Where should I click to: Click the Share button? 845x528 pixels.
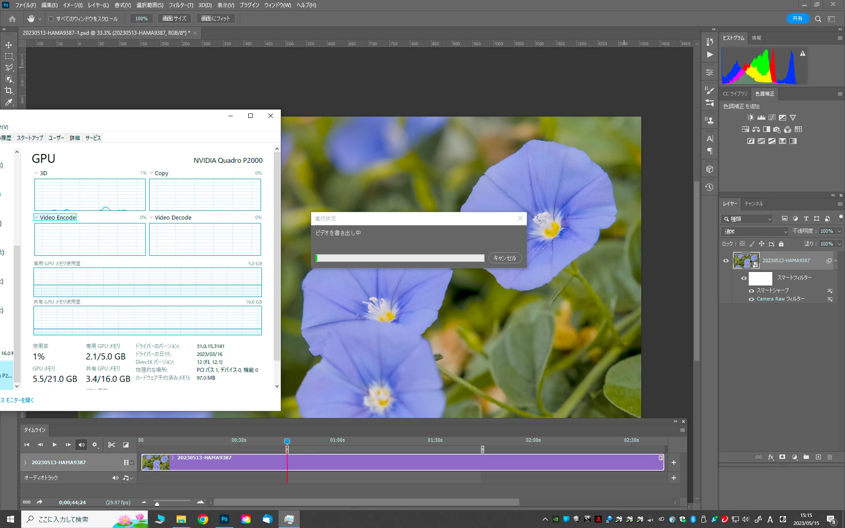tap(797, 18)
